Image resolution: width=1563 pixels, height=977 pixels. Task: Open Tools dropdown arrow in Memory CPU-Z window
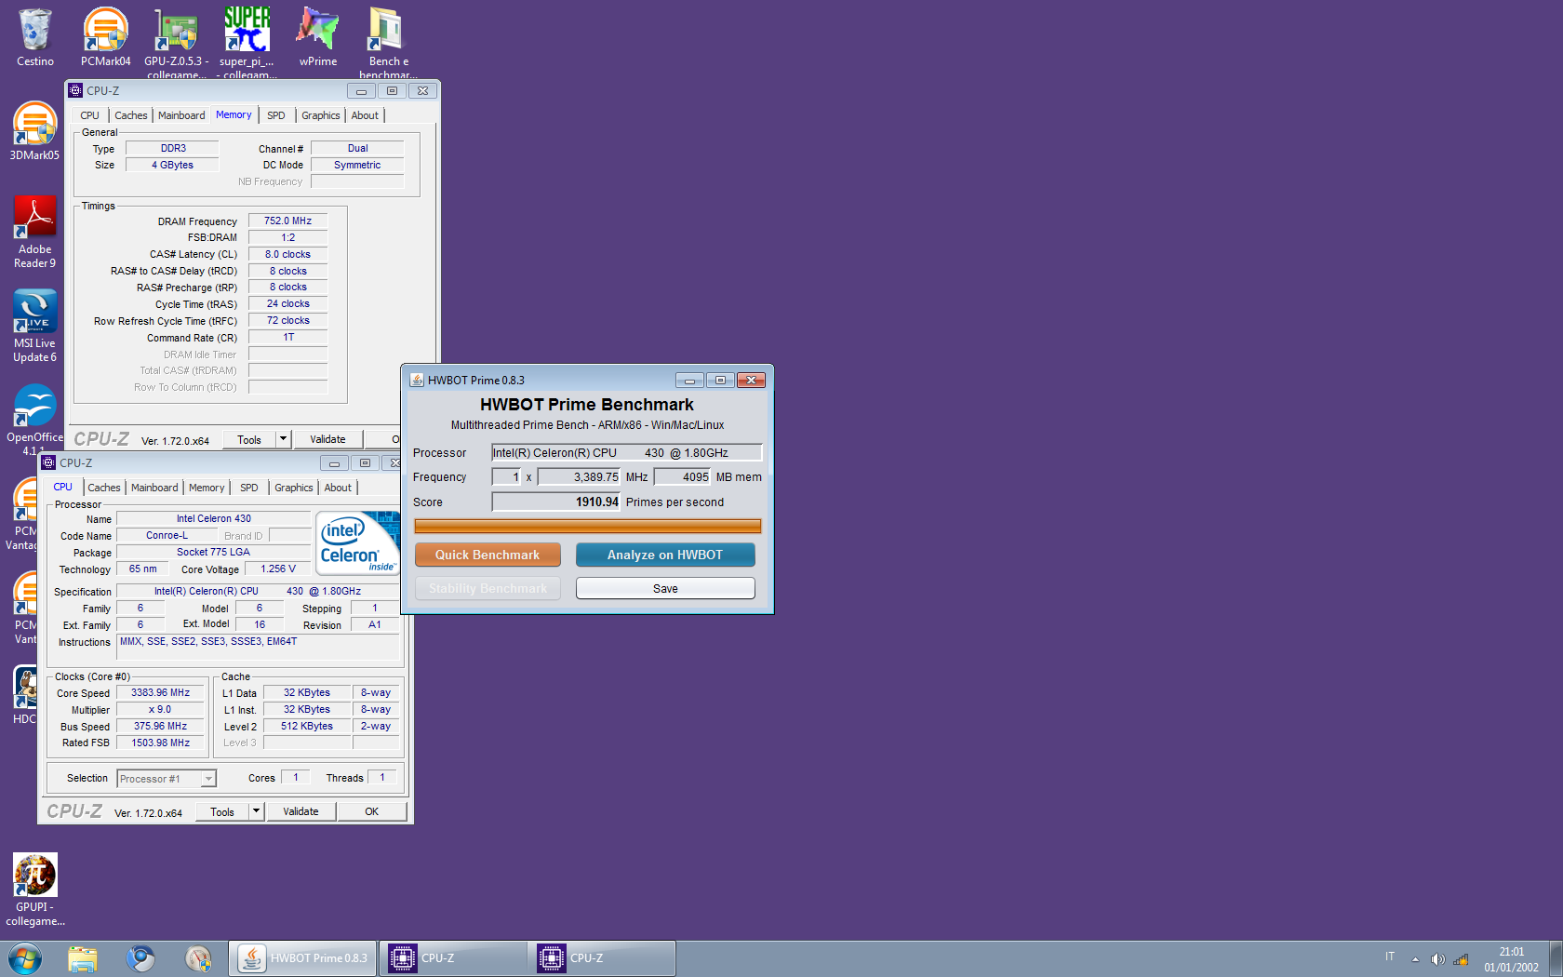[x=283, y=438]
